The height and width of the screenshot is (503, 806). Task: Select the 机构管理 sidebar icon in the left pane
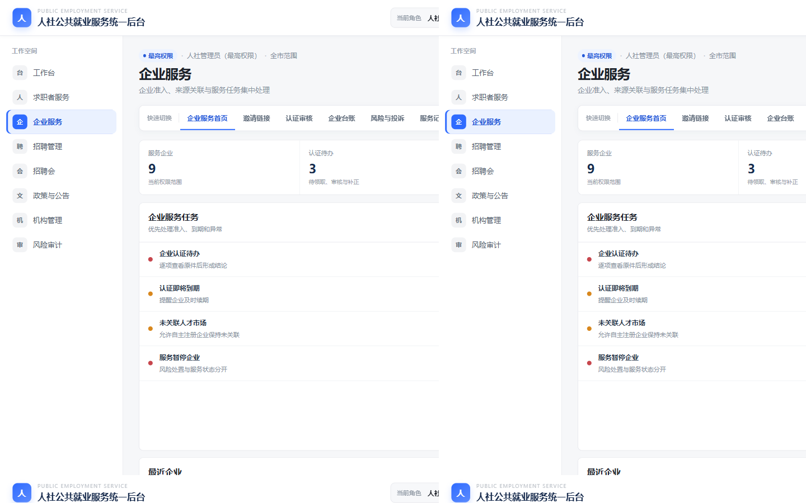click(20, 220)
